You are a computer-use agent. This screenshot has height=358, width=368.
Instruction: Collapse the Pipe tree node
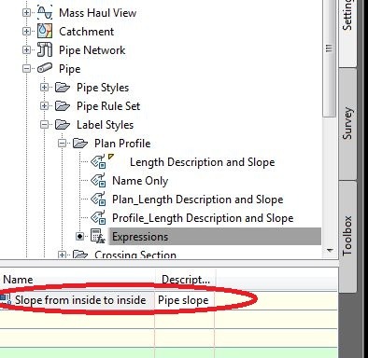pos(27,69)
